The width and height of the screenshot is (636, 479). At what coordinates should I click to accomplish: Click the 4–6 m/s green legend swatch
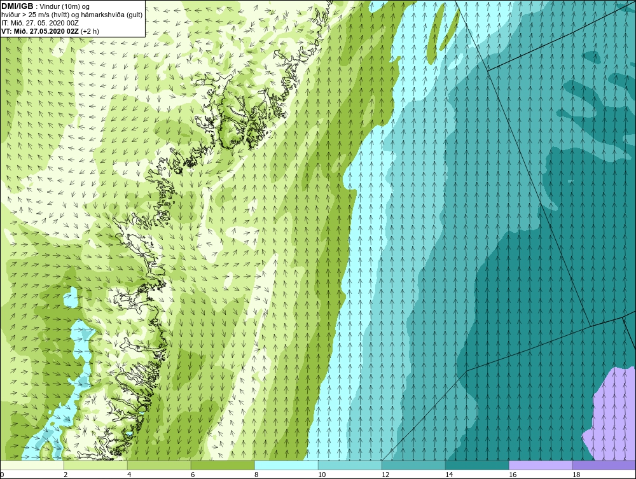point(159,465)
